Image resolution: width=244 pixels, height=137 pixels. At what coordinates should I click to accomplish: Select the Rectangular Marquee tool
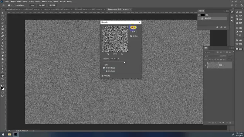3,16
